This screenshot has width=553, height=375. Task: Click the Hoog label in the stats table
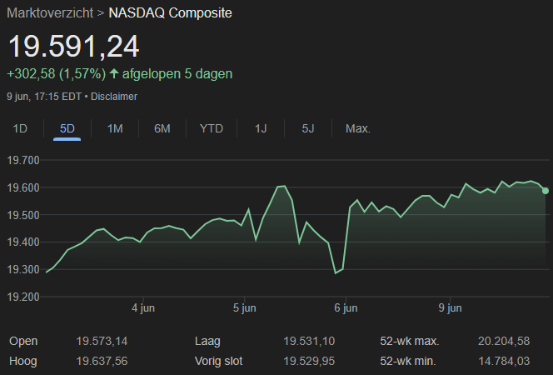tap(23, 361)
